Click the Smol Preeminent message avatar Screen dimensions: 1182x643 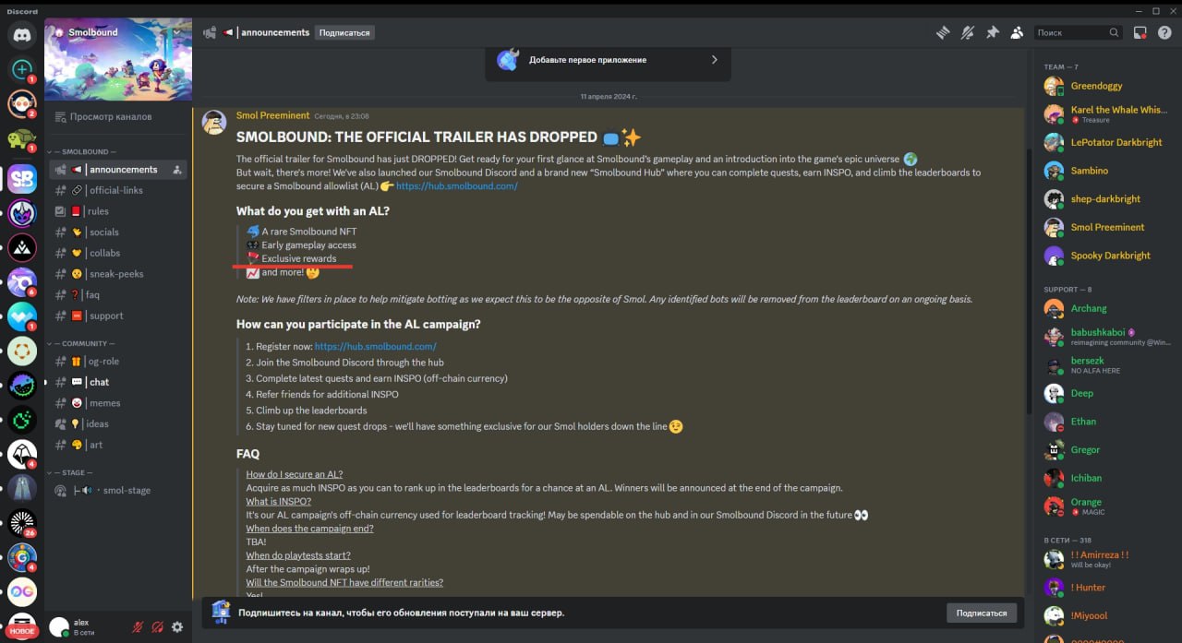tap(214, 123)
